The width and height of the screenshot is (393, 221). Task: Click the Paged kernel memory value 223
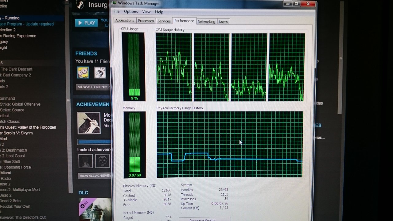[168, 217]
